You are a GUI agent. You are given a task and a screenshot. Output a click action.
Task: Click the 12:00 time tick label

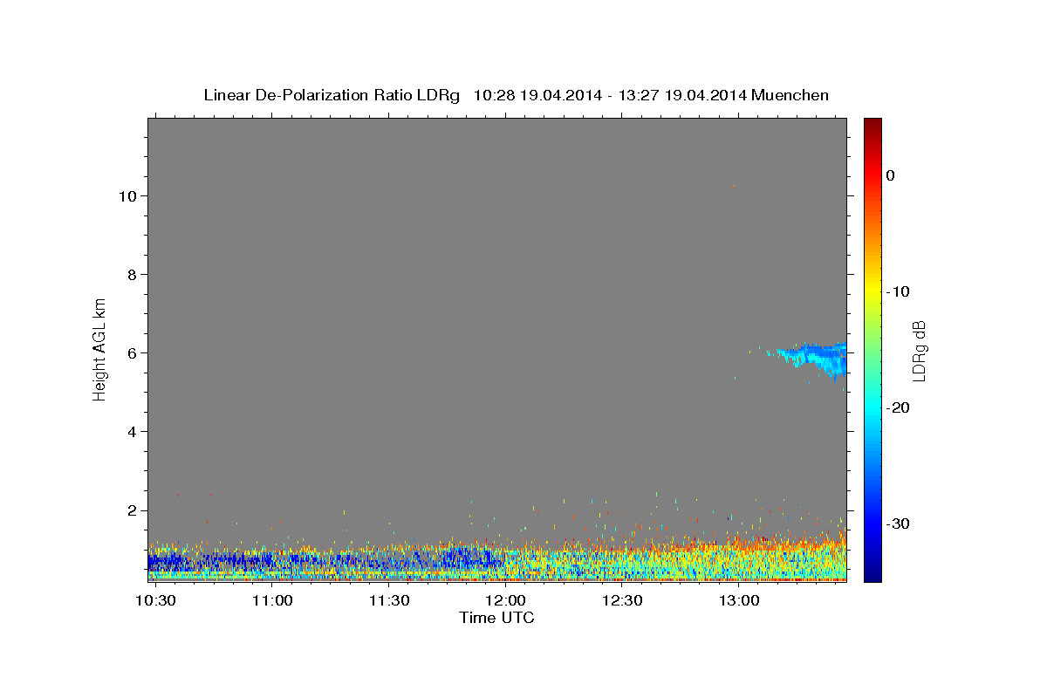[505, 601]
